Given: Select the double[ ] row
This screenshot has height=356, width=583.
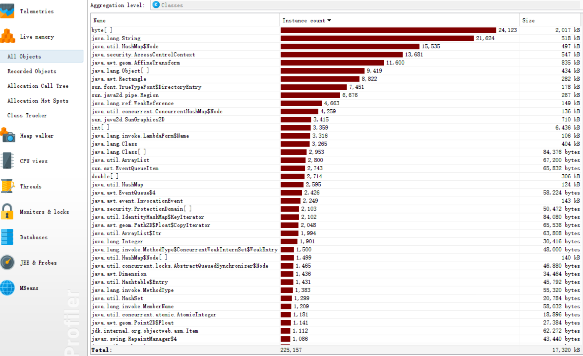Looking at the screenshot, I should pos(336,176).
